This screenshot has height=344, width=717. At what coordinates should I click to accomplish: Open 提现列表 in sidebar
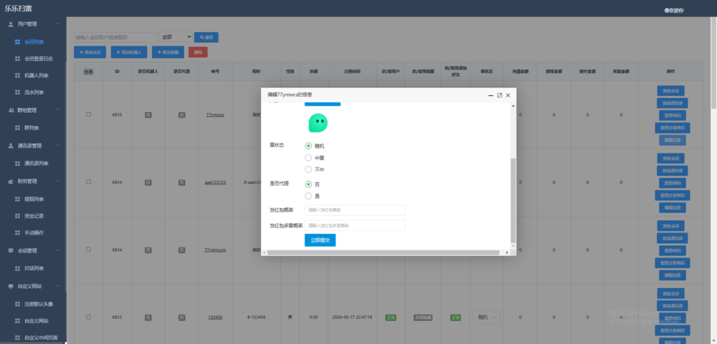34,199
